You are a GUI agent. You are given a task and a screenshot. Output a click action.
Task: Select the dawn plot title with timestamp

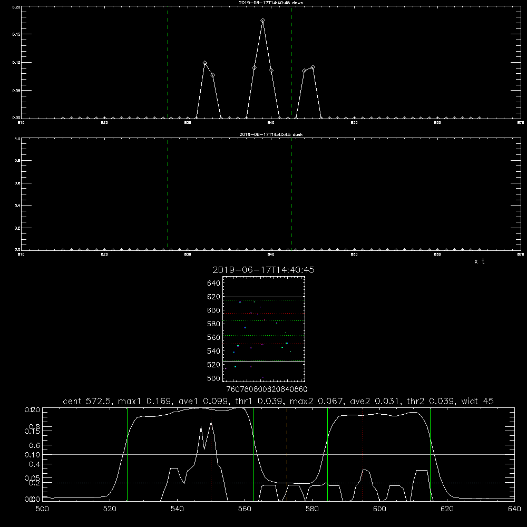(x=271, y=3)
